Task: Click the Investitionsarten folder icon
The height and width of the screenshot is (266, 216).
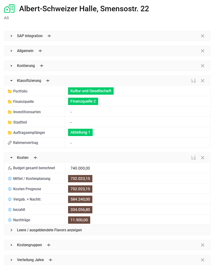Action: pyautogui.click(x=10, y=112)
